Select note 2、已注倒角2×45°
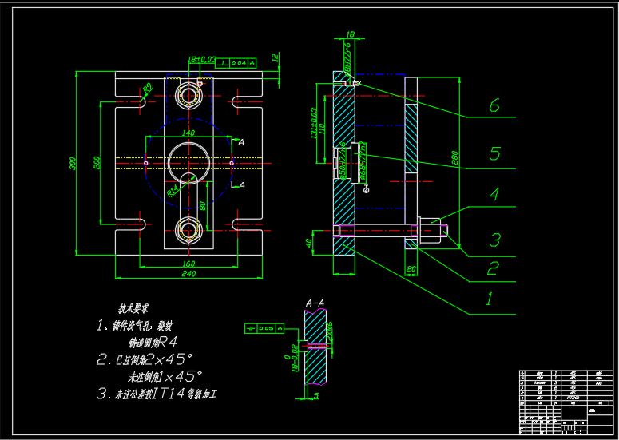Screen dimensions: 619x440 click(145, 359)
